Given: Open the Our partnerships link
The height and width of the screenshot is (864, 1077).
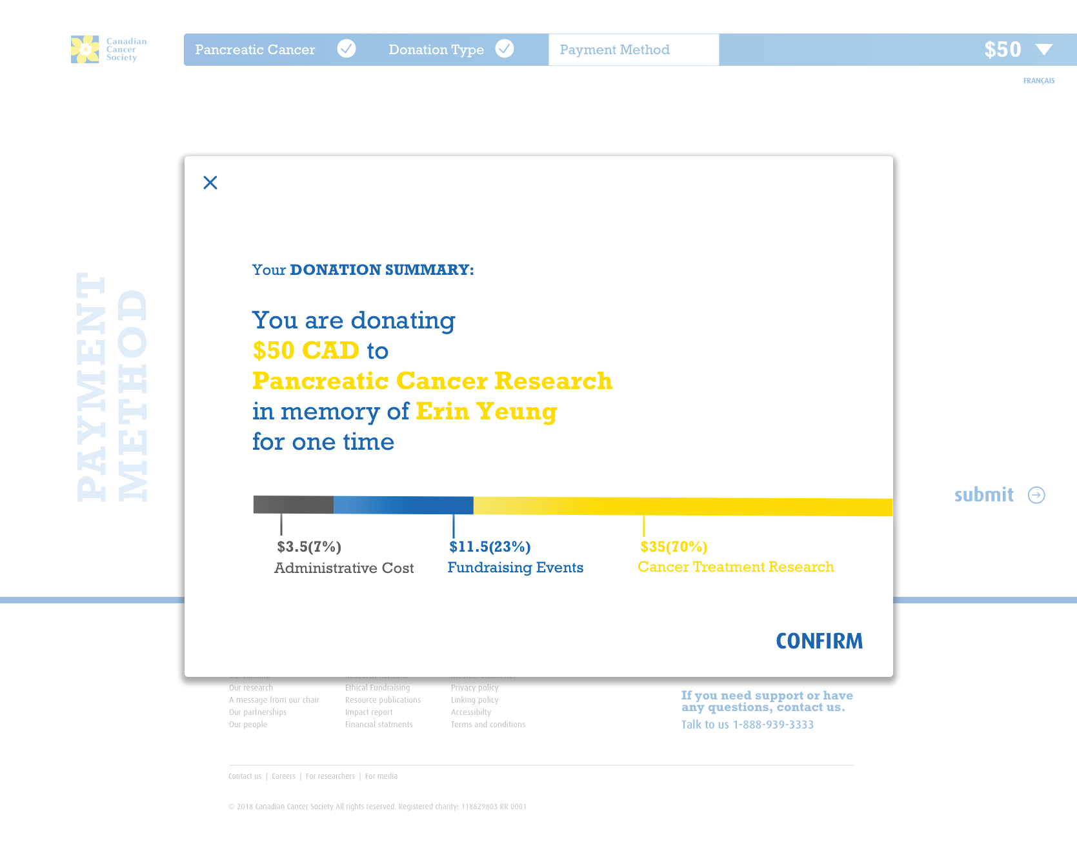Looking at the screenshot, I should click(x=257, y=712).
